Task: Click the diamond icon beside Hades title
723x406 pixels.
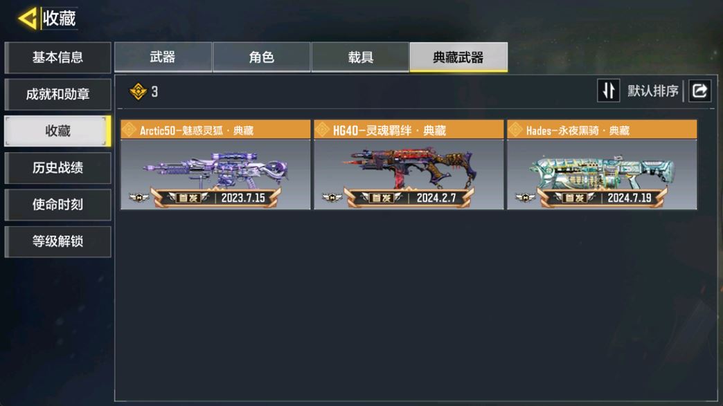Action: point(515,130)
